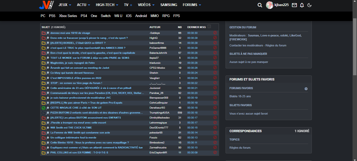Open the search magnifier icon
This screenshot has height=161, width=357.
click(260, 5)
